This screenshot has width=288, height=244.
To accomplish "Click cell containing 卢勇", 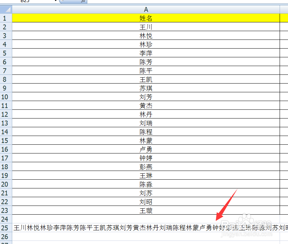I will pyautogui.click(x=146, y=149).
